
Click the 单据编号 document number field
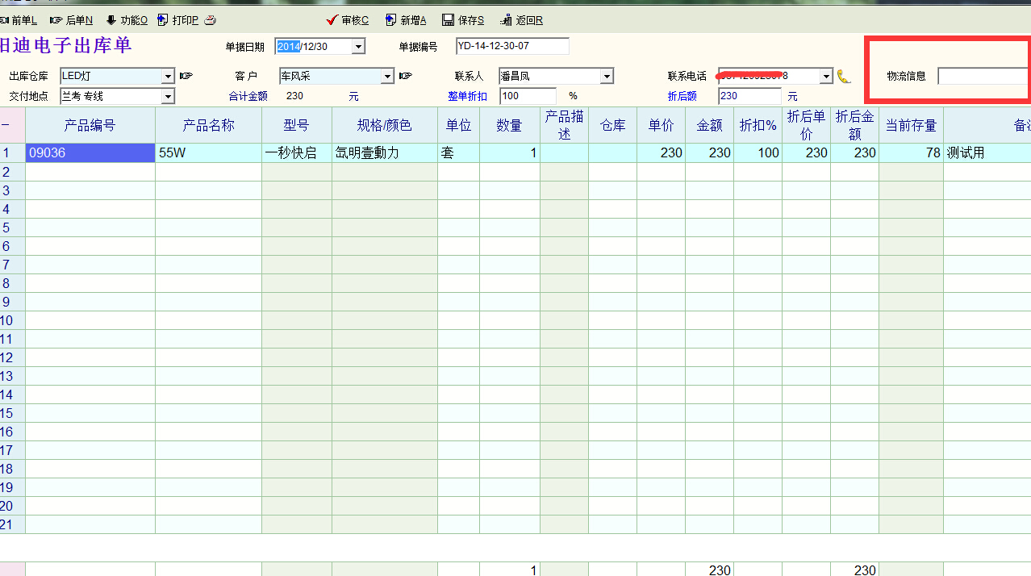(x=511, y=46)
